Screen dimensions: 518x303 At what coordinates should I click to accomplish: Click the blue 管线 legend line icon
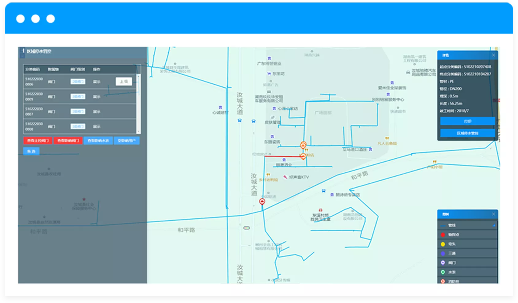pyautogui.click(x=443, y=225)
